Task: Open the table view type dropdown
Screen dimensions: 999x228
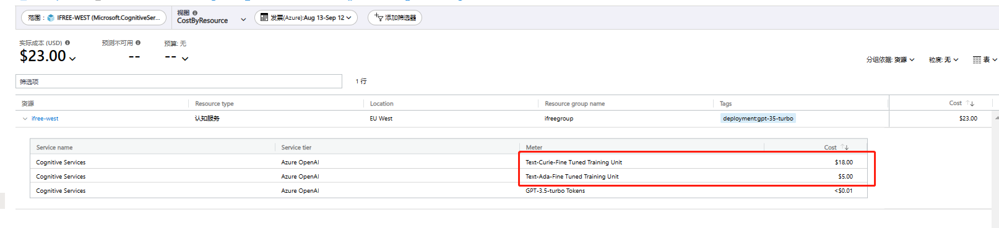Action: coord(985,60)
